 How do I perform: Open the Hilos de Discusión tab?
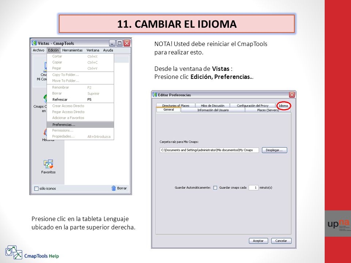tap(212, 106)
